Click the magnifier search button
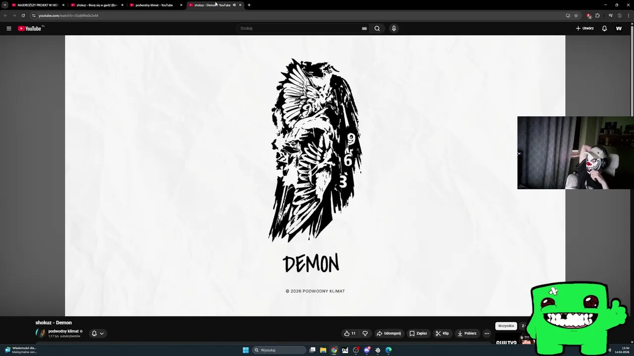This screenshot has width=634, height=356. (x=377, y=28)
